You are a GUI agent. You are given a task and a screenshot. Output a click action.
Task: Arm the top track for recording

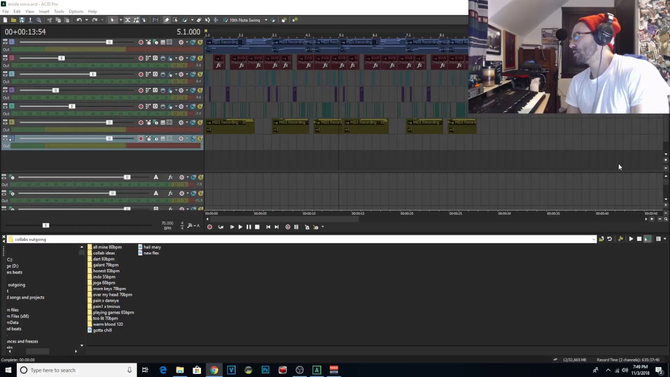tap(141, 42)
